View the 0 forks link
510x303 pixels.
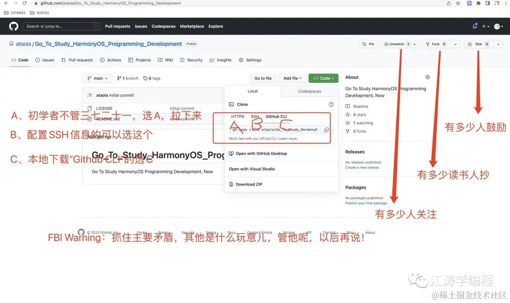pyautogui.click(x=356, y=131)
